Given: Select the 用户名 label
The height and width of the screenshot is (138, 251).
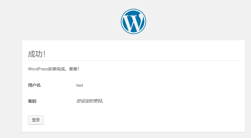Looking at the screenshot, I should pyautogui.click(x=34, y=85).
